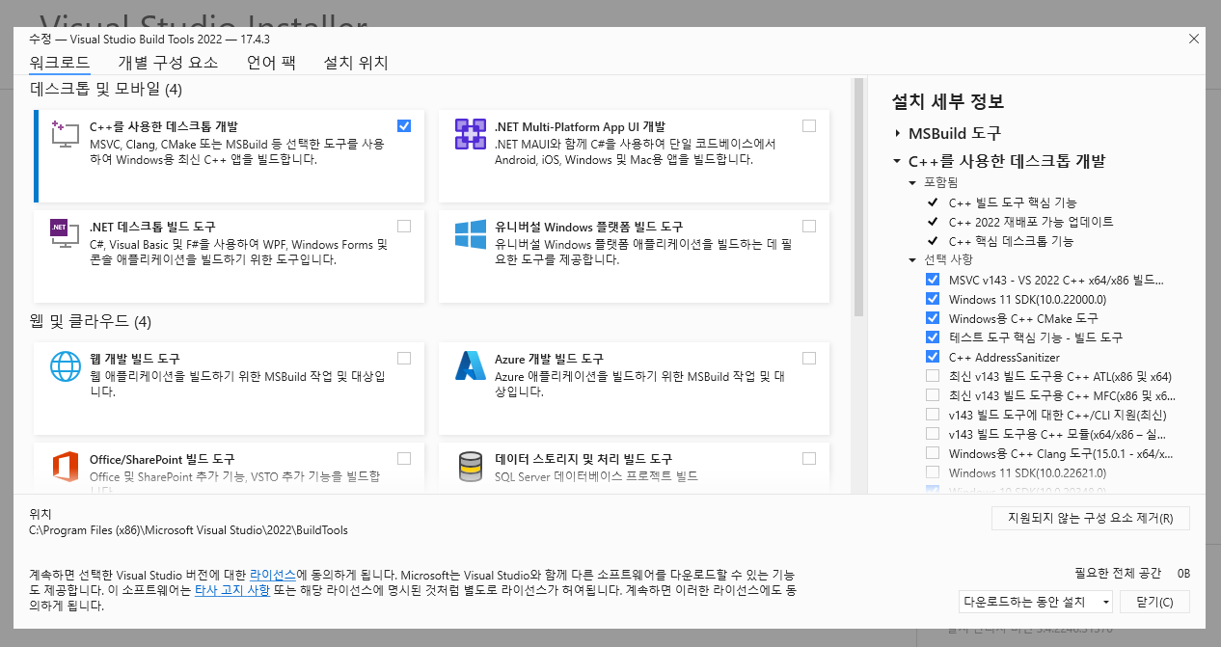Screen dimensions: 1221x647
Task: Close the modify dialog with the X icon
Action: 1194,39
